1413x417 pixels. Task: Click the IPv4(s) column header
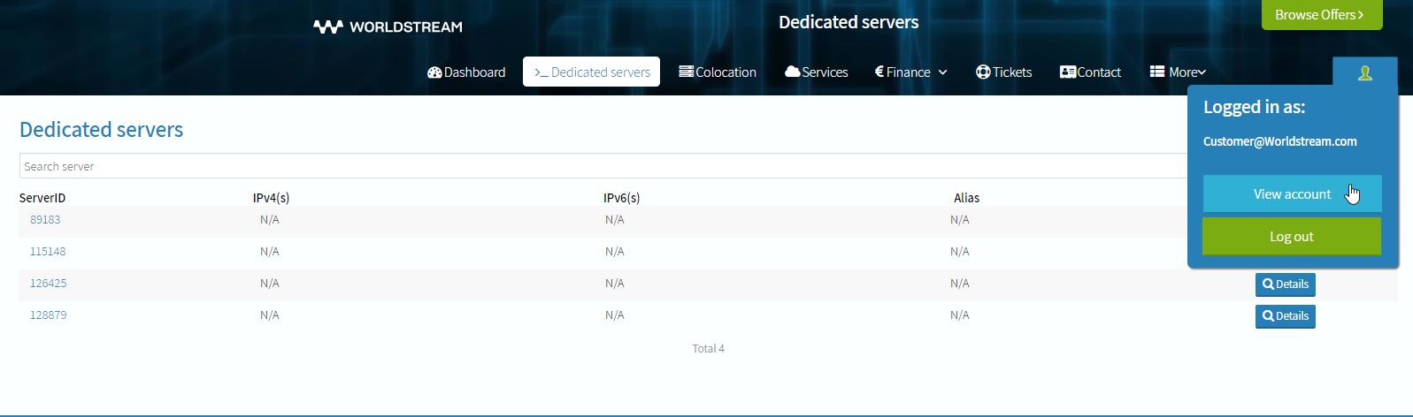271,198
